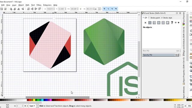Toggle width-height ratio lock

pyautogui.click(x=81, y=9)
